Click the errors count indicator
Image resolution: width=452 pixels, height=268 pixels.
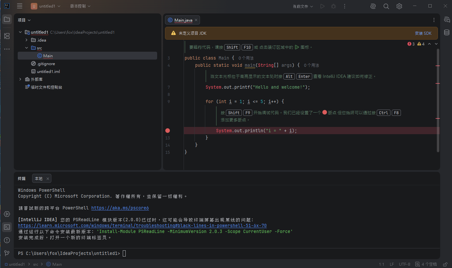[411, 44]
